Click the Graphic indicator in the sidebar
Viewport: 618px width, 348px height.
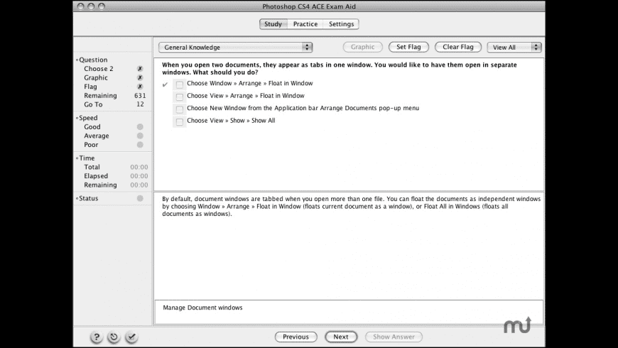pos(140,78)
